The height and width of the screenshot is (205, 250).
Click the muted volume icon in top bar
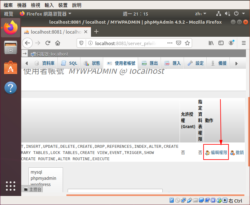(228, 14)
